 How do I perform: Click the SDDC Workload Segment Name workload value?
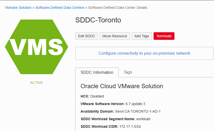coord(143,119)
